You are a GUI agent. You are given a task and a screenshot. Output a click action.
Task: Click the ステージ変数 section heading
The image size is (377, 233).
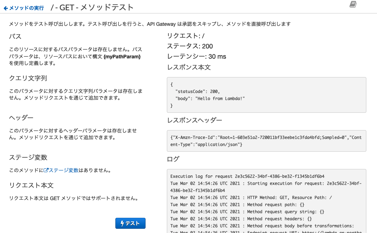pyautogui.click(x=28, y=158)
